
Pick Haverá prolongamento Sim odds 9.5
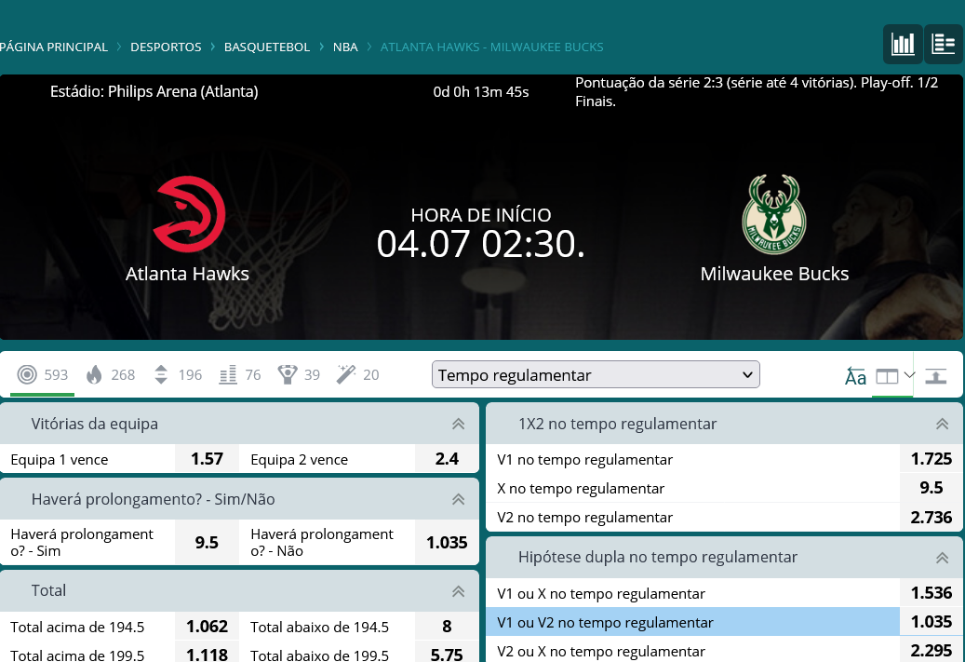207,543
